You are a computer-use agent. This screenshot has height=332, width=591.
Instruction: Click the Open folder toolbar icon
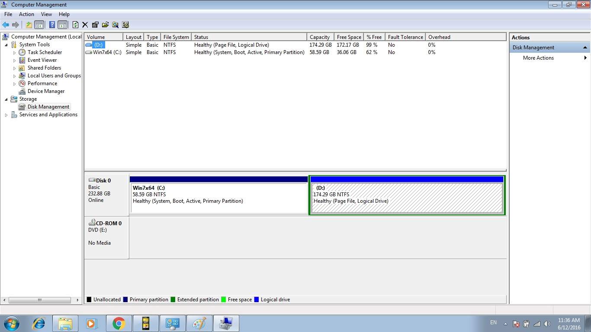pos(105,25)
